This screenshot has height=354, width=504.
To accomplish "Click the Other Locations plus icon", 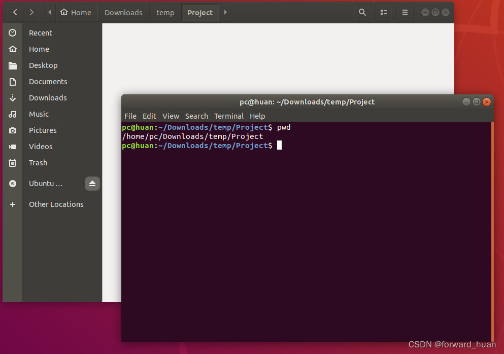I will coord(13,204).
